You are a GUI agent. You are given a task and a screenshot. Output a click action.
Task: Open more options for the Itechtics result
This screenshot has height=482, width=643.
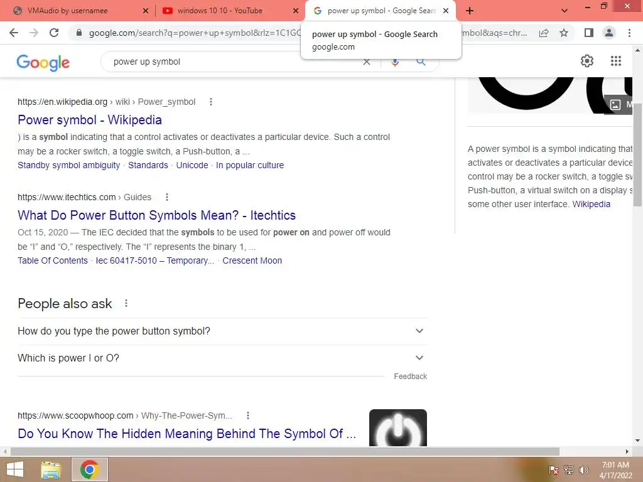coord(167,197)
